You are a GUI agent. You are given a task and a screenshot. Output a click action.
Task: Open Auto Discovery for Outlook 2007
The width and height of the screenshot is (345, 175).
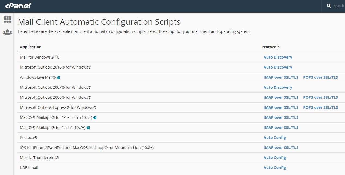(x=278, y=87)
